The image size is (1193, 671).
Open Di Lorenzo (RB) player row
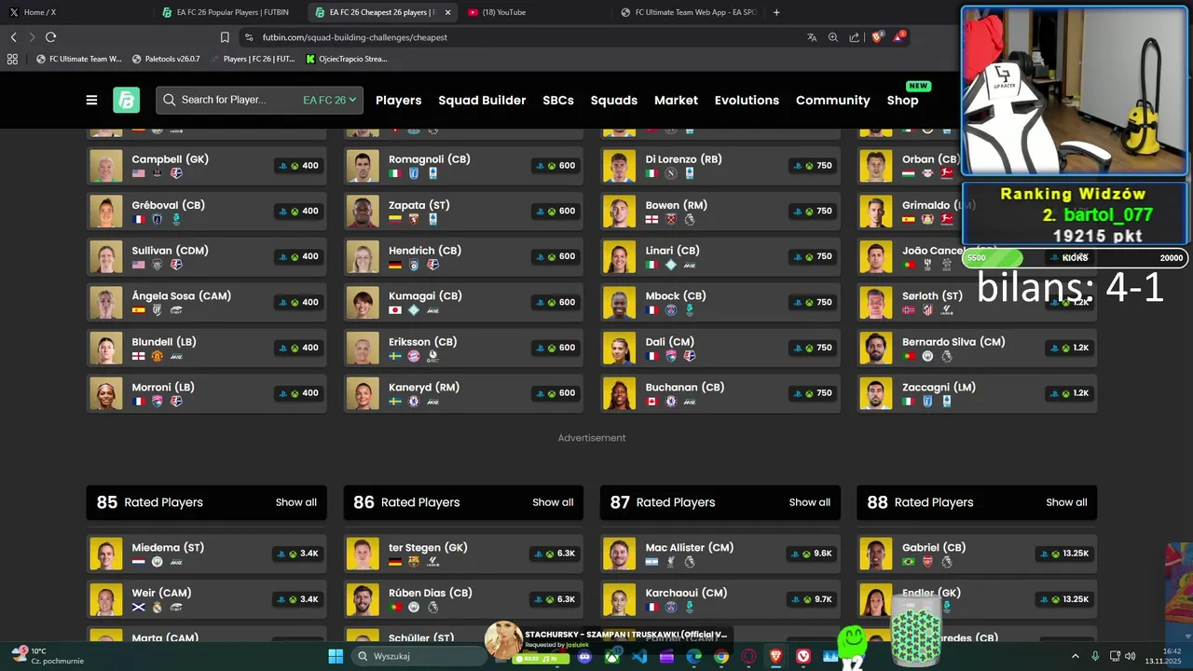pos(720,166)
